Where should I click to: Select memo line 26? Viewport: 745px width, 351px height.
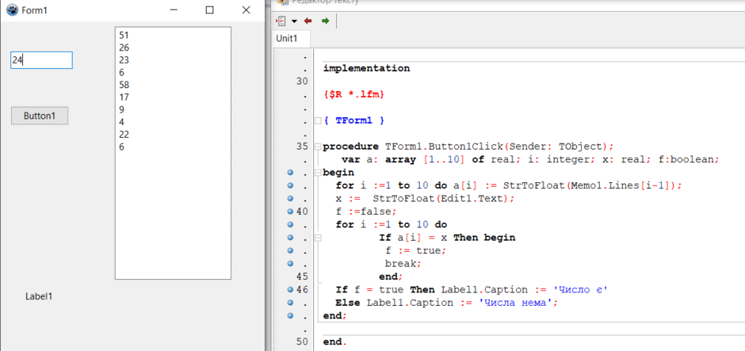pos(124,48)
